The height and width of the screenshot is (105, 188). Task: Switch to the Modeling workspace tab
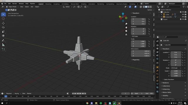tap(48, 4)
